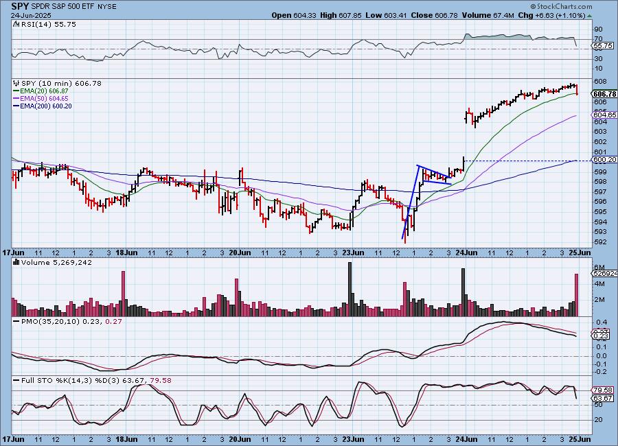The width and height of the screenshot is (618, 446).
Task: Click the -0.2 PMO axis label
Action: (x=600, y=372)
